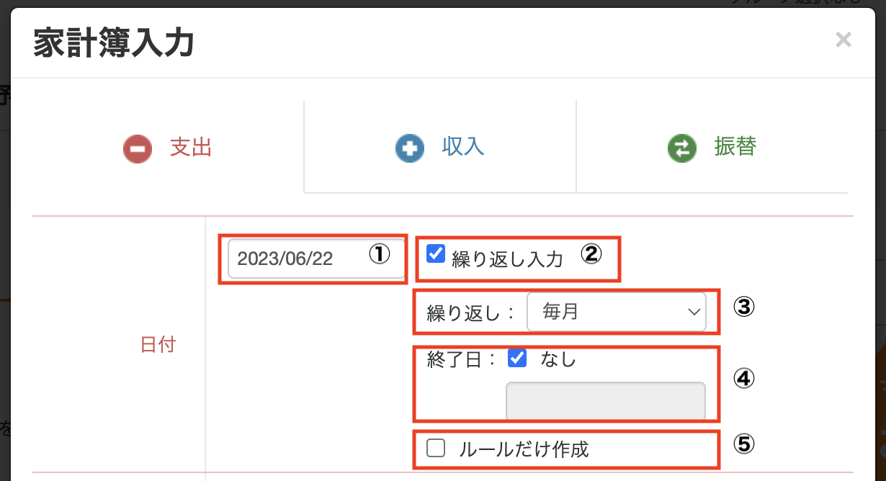This screenshot has height=481, width=886.
Task: Click the red minus icon beside 支出
Action: [x=138, y=149]
